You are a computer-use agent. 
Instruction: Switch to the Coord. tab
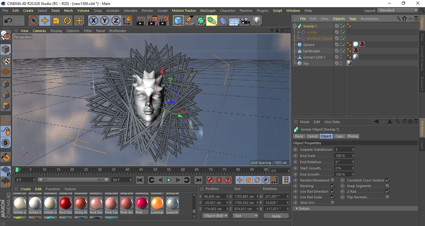313,136
